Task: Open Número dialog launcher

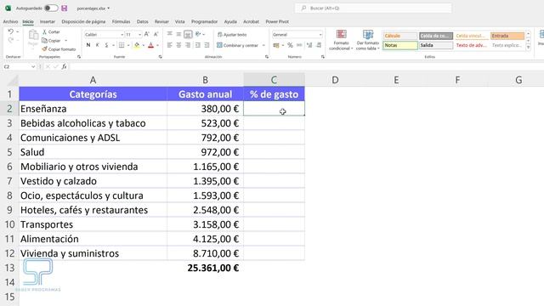Action: point(323,57)
